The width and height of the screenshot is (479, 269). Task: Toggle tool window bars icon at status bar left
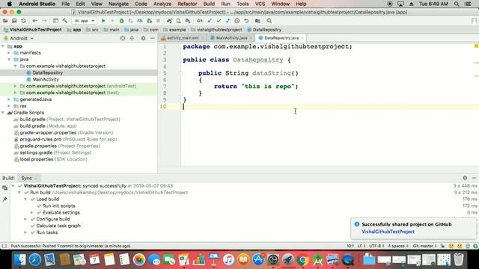coord(4,246)
